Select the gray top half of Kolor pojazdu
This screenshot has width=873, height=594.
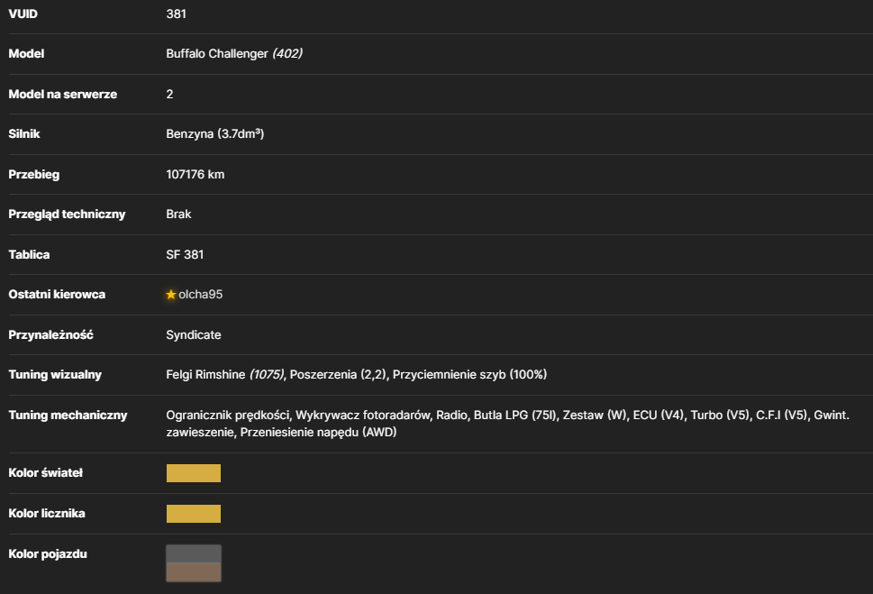[193, 553]
